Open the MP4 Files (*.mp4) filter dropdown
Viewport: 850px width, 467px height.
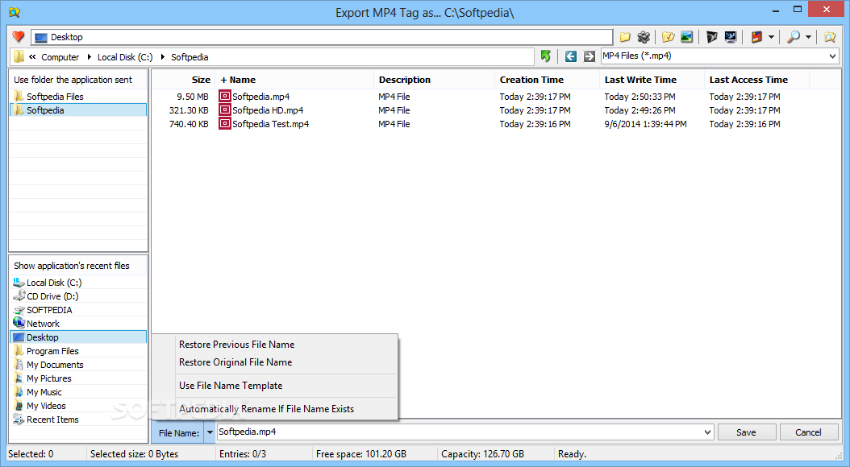832,56
